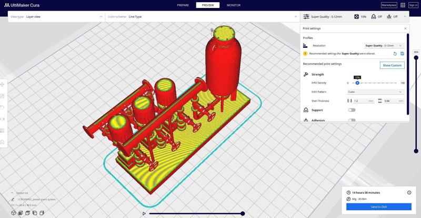
Task: Click the print settings panel scrollbar
Action: pyautogui.click(x=408, y=74)
